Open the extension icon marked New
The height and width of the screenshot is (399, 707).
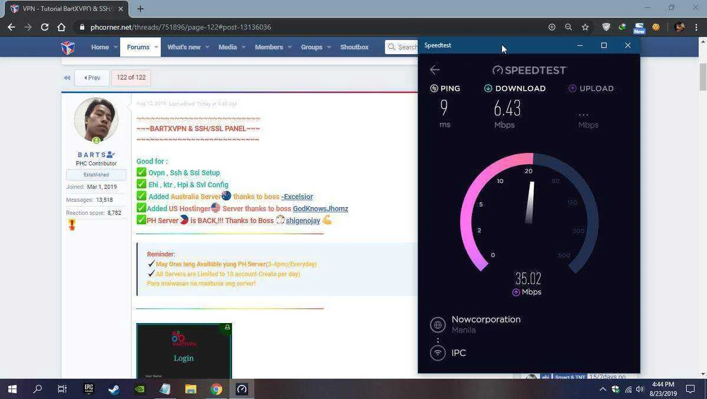639,28
